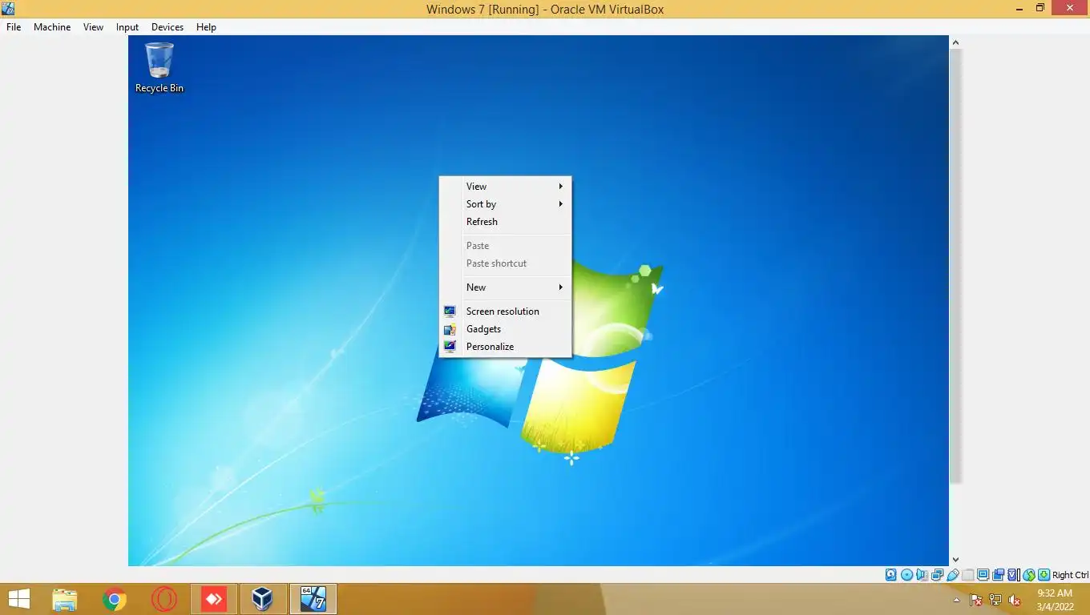Restore down the VirtualBox window
The image size is (1090, 615).
click(x=1040, y=8)
